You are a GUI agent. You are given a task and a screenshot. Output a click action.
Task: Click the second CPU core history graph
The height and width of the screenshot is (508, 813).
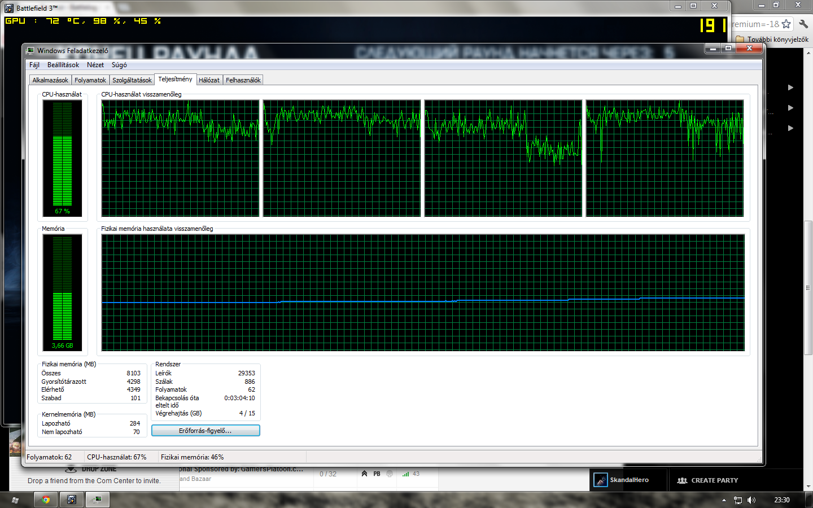(x=342, y=158)
